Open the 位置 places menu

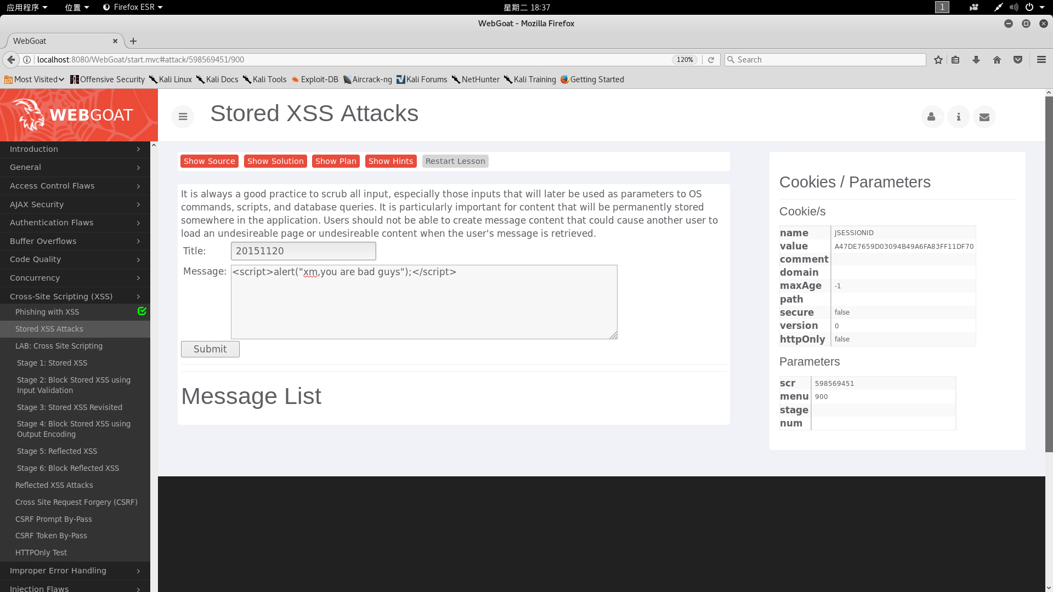(x=77, y=7)
